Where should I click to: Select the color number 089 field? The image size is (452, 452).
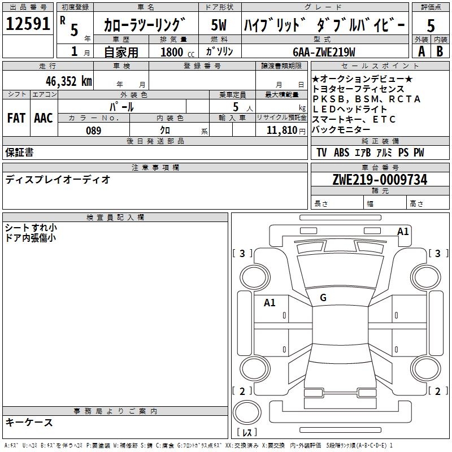(x=93, y=131)
